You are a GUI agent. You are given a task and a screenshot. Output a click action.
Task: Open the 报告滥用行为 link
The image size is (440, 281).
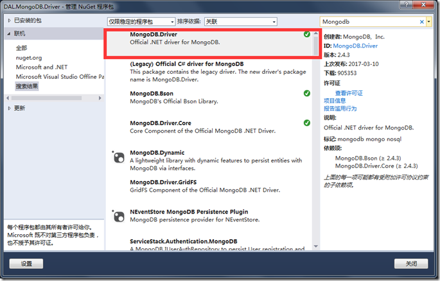coord(340,108)
